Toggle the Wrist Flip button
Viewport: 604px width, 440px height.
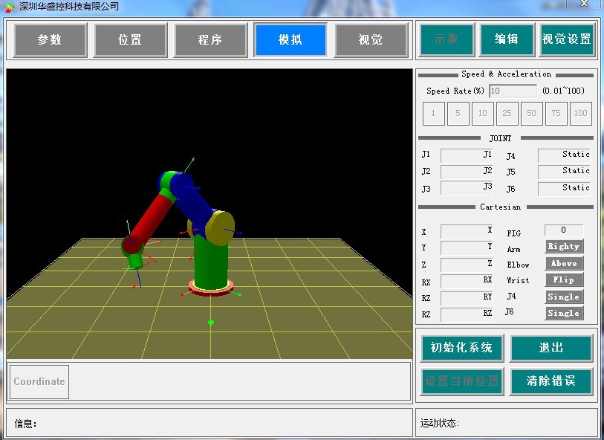point(563,280)
